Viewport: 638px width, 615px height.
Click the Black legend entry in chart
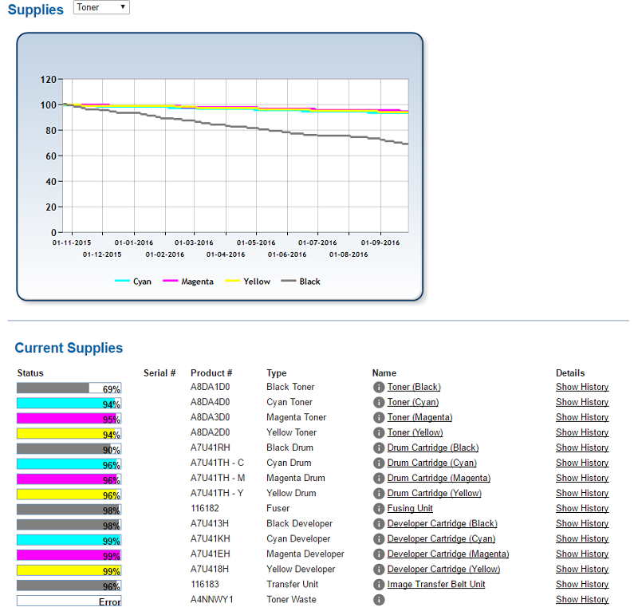click(301, 282)
